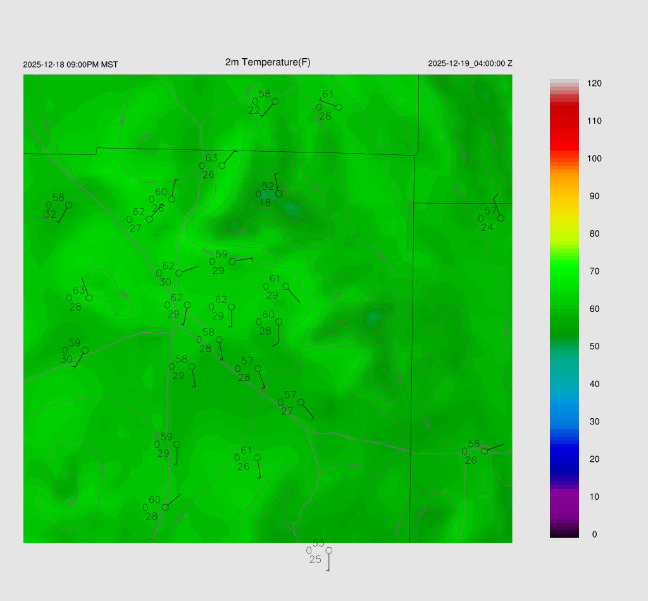Viewport: 648px width, 601px height.
Task: Click the station circle labeled 62, 30
Action: pyautogui.click(x=179, y=273)
